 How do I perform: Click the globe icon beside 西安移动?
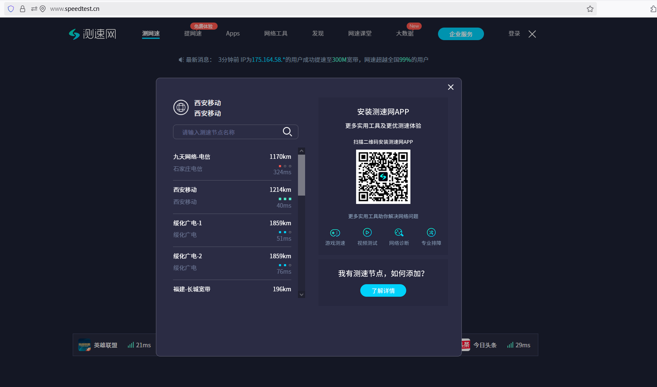point(181,108)
